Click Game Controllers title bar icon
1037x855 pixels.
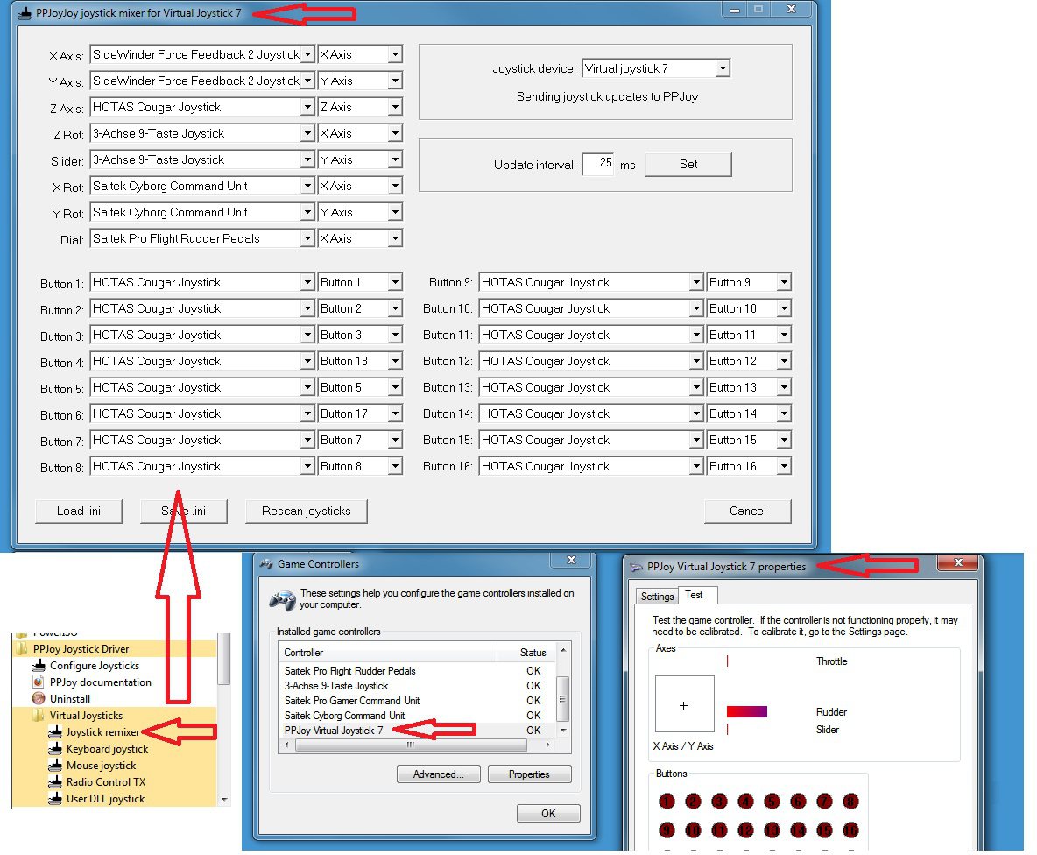point(266,564)
